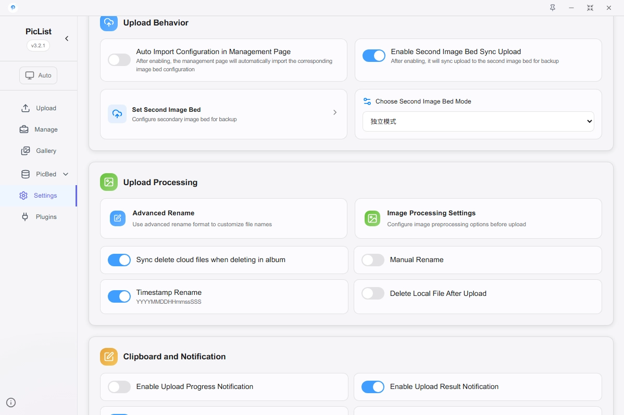Collapse the sidebar with the arrow icon
This screenshot has width=624, height=415.
pyautogui.click(x=67, y=38)
